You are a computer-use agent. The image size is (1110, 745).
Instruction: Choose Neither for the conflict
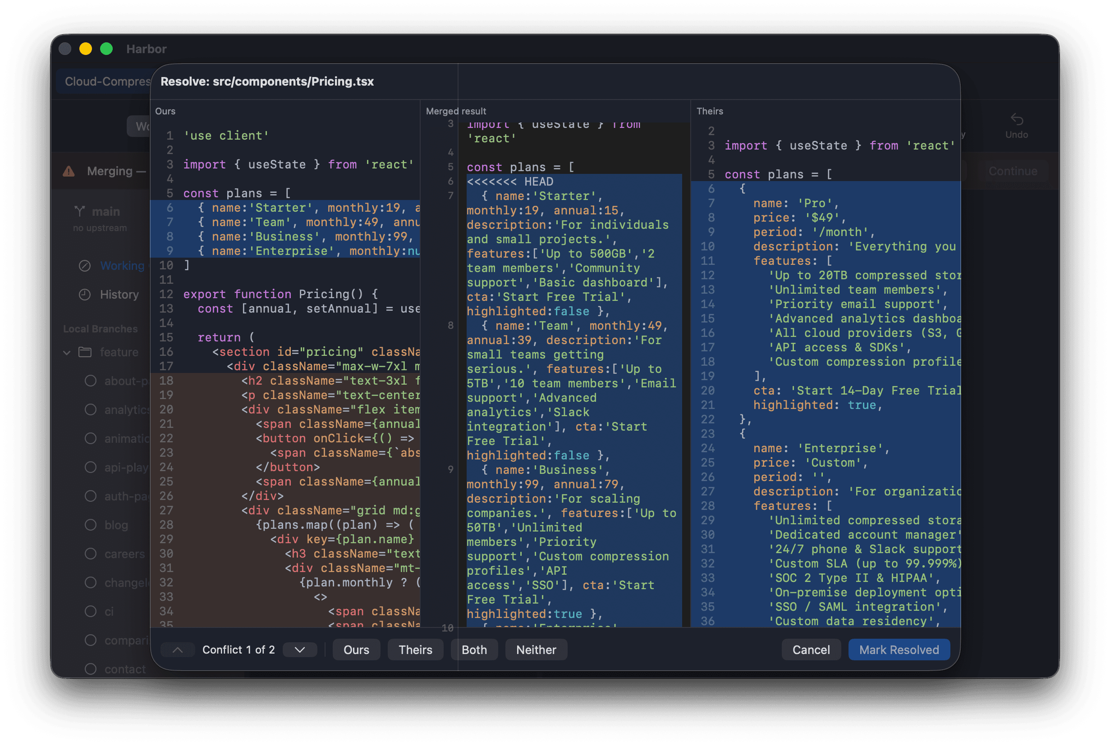[x=536, y=650]
